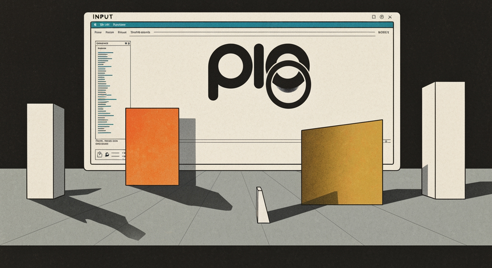Close the INPUT window with the X
The height and width of the screenshot is (268, 492).
[390, 17]
